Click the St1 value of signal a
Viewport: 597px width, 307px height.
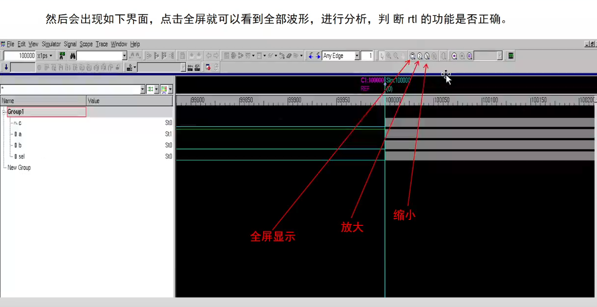168,134
